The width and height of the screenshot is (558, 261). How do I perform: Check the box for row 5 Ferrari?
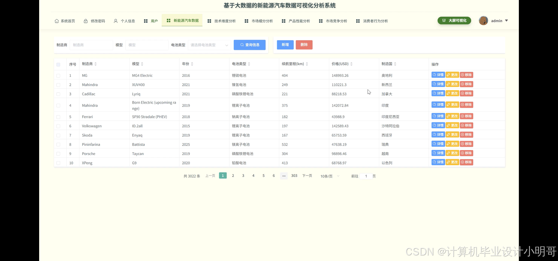click(58, 117)
